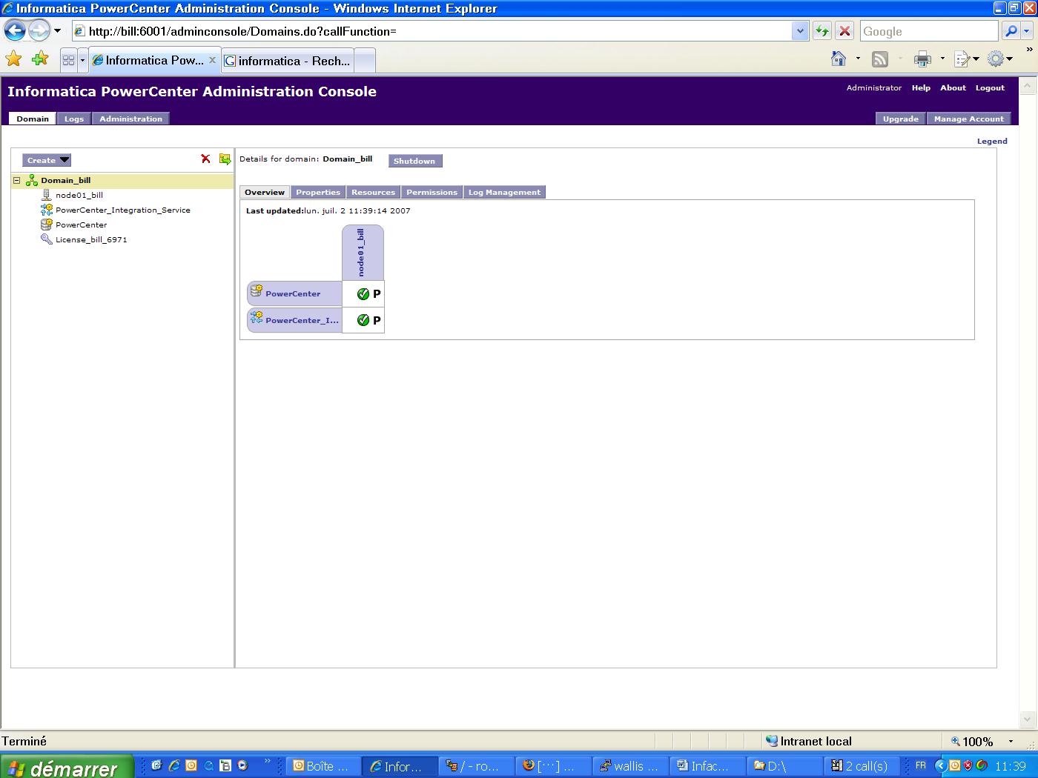This screenshot has width=1038, height=778.
Task: Select PowerCenter_Integration_Service in tree
Action: click(122, 210)
